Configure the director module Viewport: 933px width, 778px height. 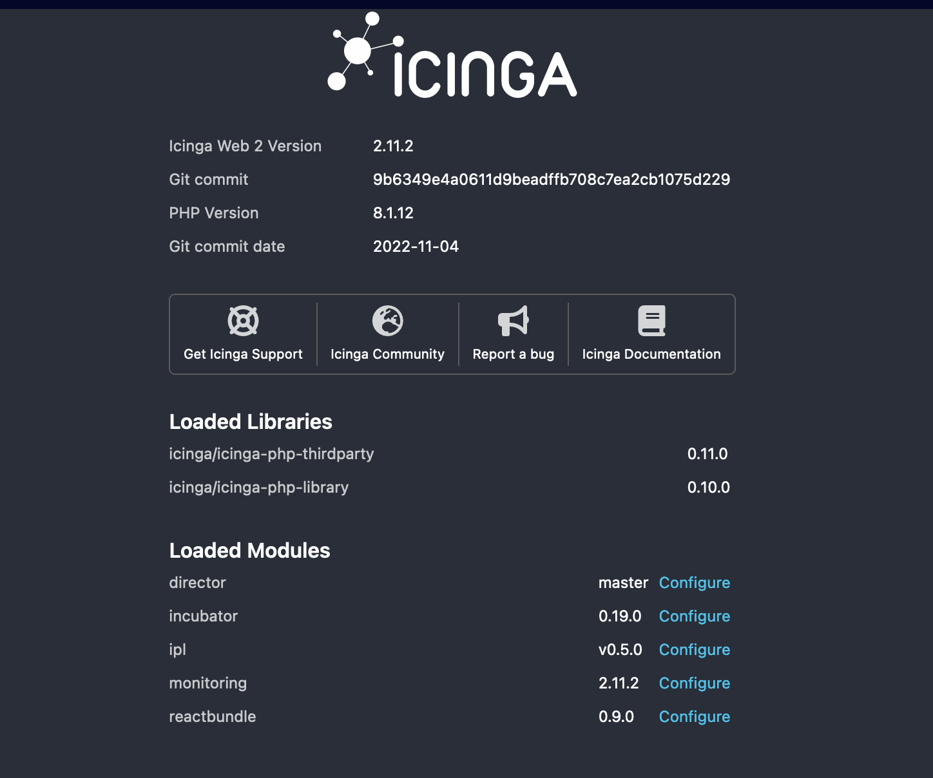tap(695, 582)
